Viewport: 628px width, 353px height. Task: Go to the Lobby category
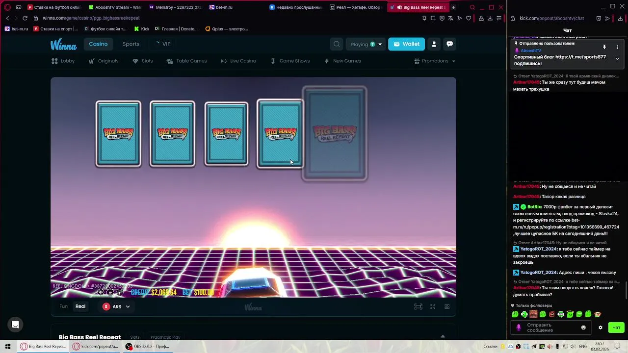[63, 61]
